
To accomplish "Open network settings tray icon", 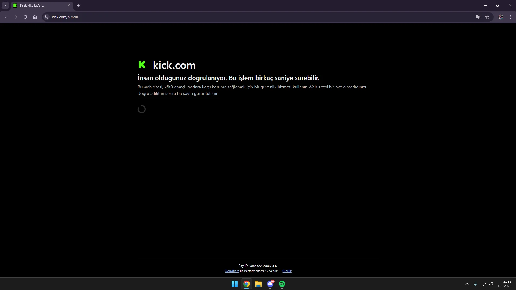I will (x=484, y=284).
